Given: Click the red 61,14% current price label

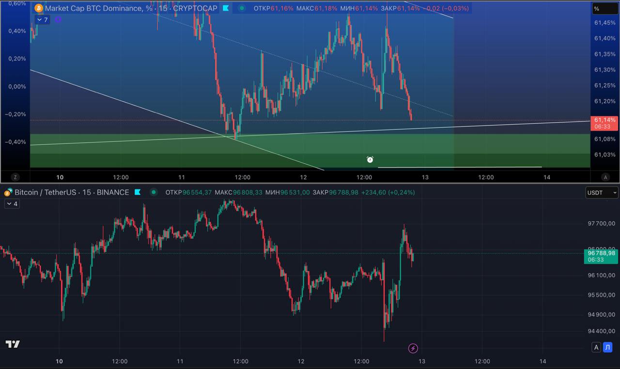Looking at the screenshot, I should coord(604,123).
